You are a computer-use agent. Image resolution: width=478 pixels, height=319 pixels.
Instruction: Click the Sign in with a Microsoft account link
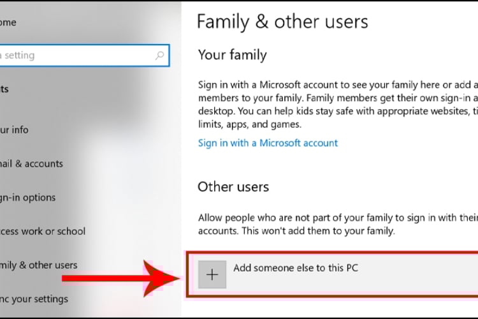pos(268,143)
